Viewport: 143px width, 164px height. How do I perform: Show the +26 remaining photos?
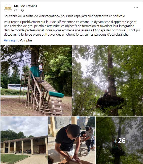pyautogui.click(x=119, y=140)
